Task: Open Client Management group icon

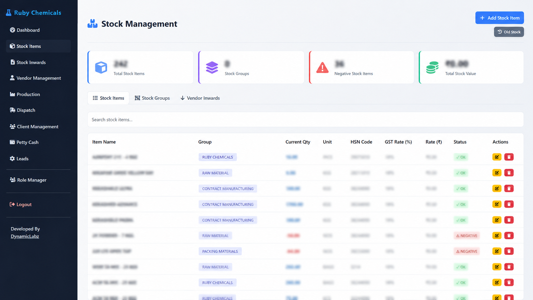Action: (12, 127)
